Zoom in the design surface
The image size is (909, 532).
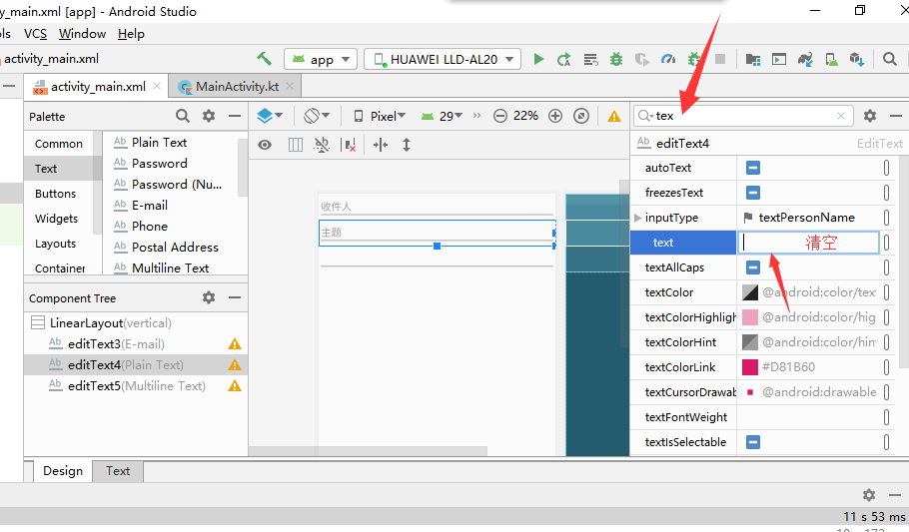point(554,116)
